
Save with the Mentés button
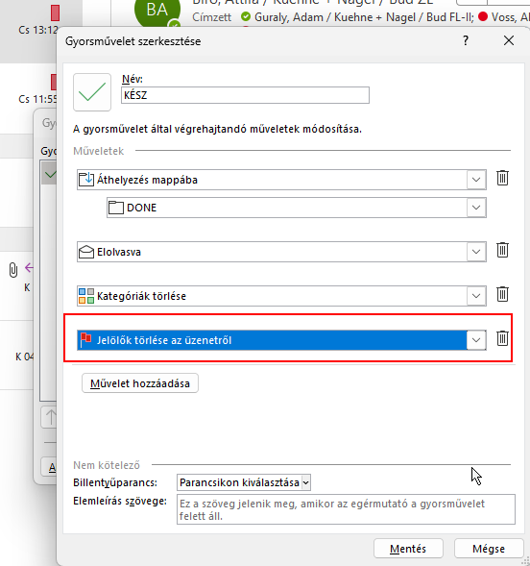pos(408,549)
